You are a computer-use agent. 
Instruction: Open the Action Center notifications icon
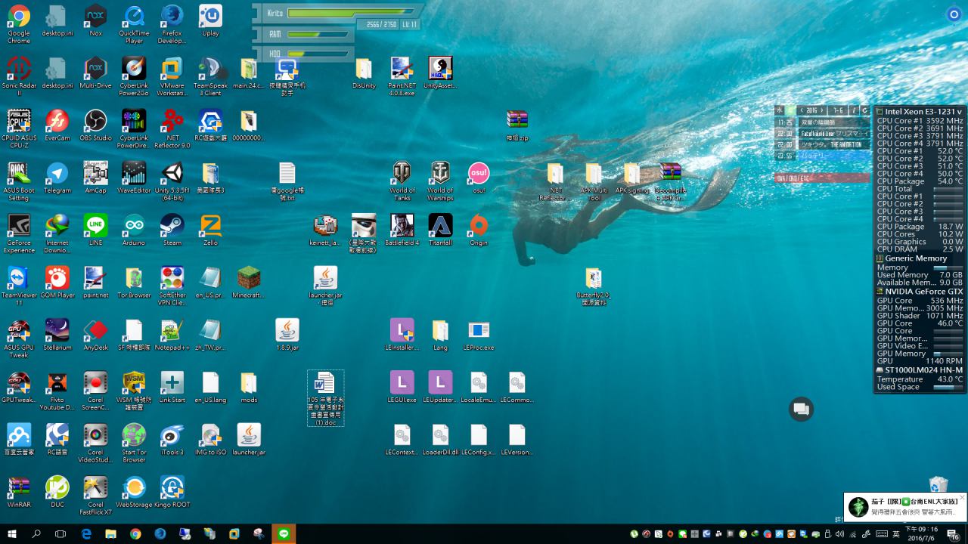(953, 534)
